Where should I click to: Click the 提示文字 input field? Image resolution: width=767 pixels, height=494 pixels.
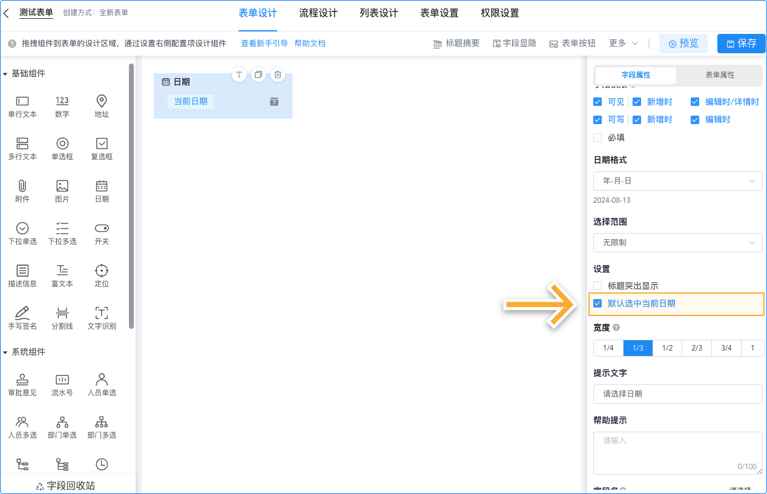click(677, 394)
